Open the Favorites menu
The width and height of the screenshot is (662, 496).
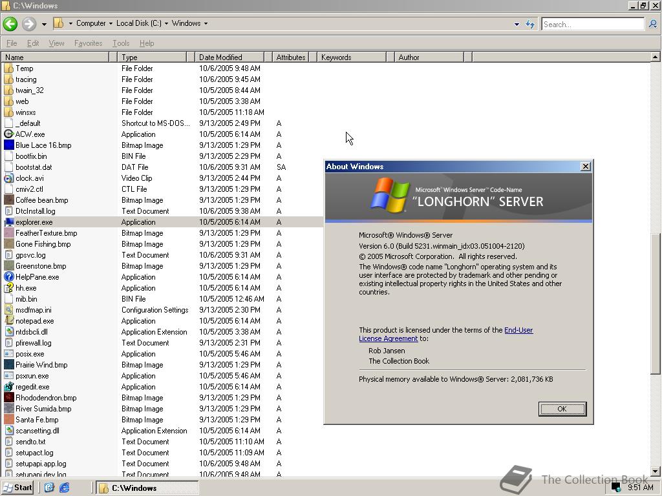[x=88, y=43]
